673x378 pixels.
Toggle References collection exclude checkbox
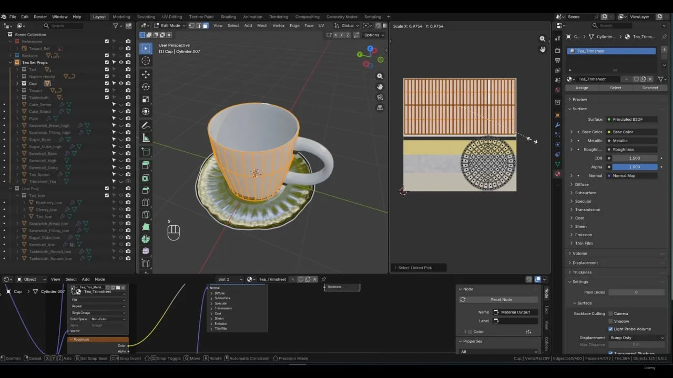point(107,41)
